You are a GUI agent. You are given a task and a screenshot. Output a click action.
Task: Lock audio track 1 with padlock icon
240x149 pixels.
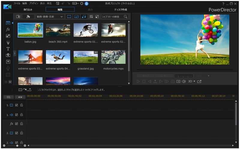tap(22, 115)
